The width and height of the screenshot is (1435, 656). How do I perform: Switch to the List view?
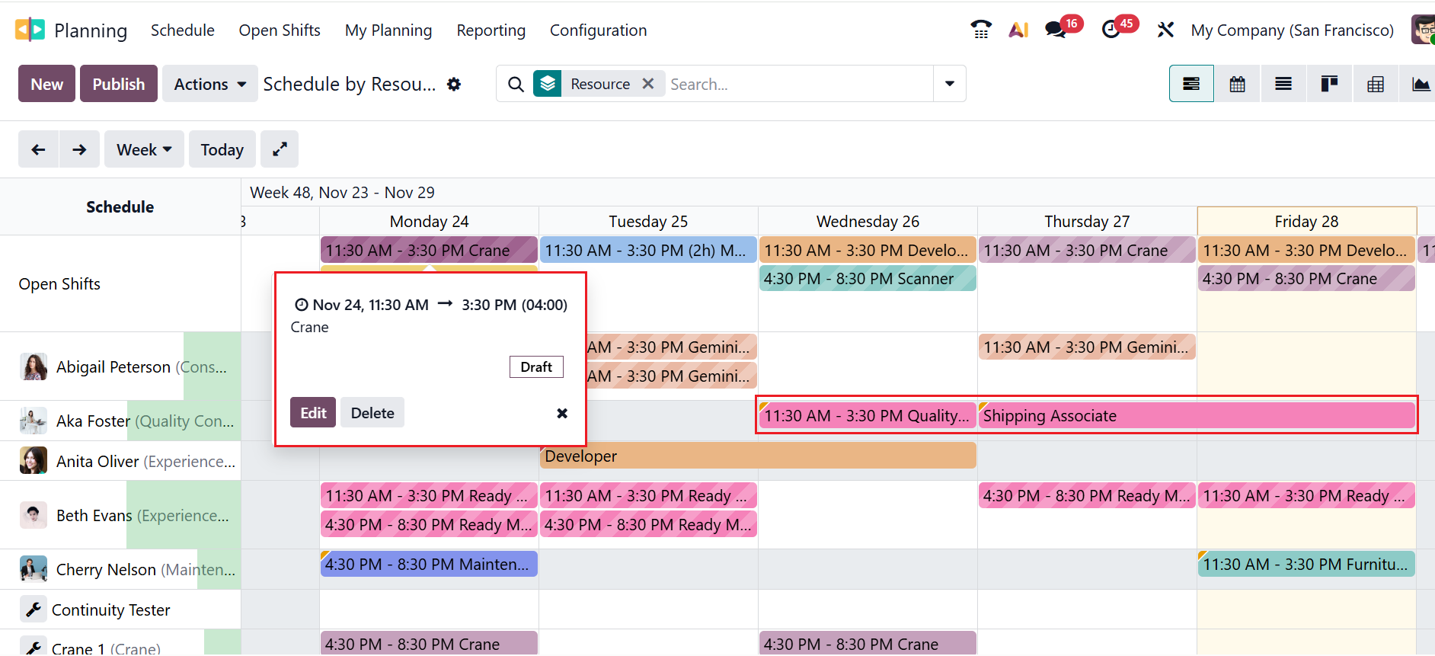(x=1283, y=84)
